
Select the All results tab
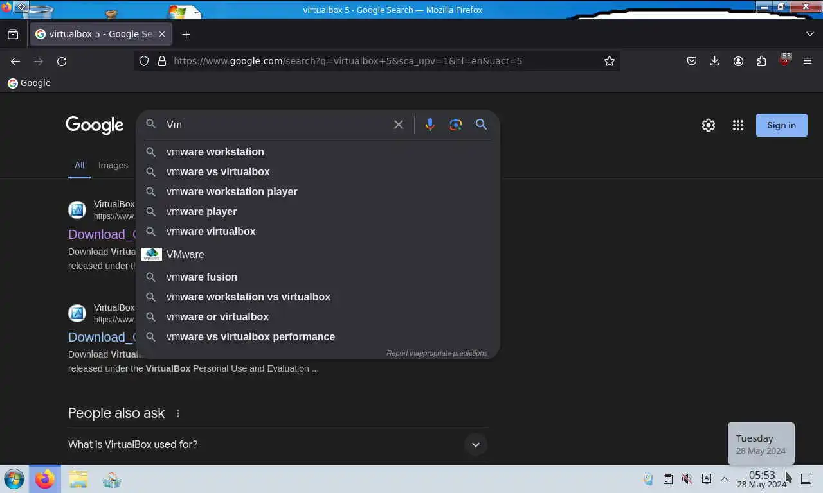coord(79,165)
